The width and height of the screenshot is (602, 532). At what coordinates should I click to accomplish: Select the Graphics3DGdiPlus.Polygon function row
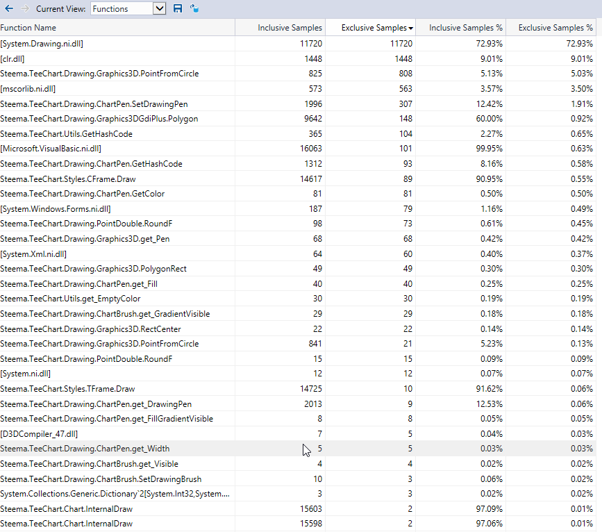pyautogui.click(x=298, y=119)
